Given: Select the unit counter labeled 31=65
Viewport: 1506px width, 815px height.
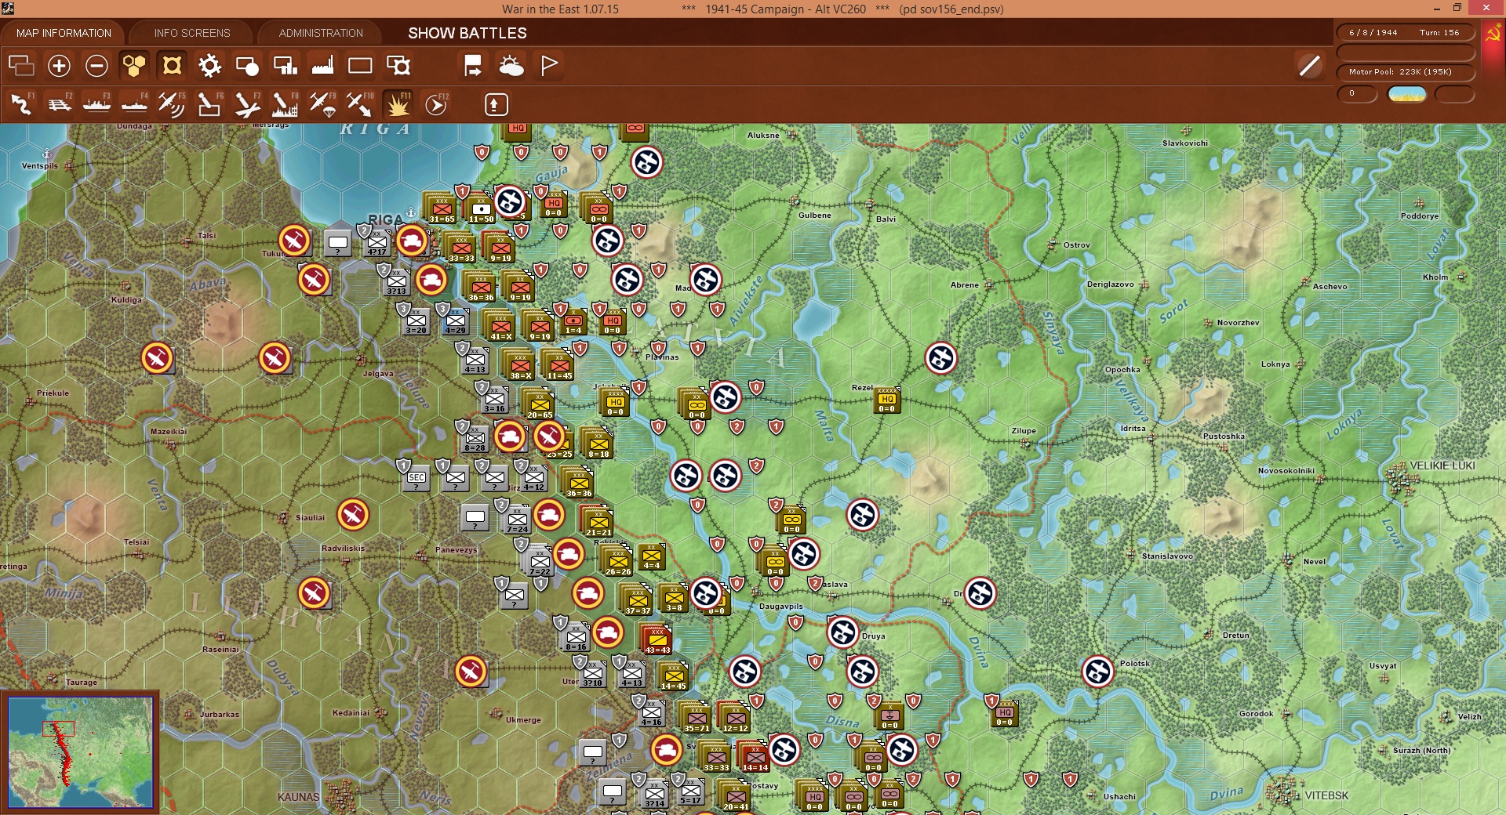Looking at the screenshot, I should pyautogui.click(x=442, y=208).
